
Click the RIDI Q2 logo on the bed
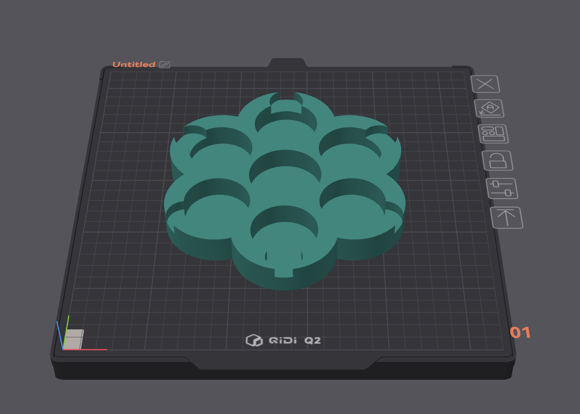pyautogui.click(x=283, y=341)
